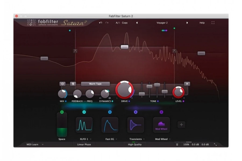This screenshot has width=242, height=161.
Task: Click the first 0.0 dB input level
Action: coord(195,145)
